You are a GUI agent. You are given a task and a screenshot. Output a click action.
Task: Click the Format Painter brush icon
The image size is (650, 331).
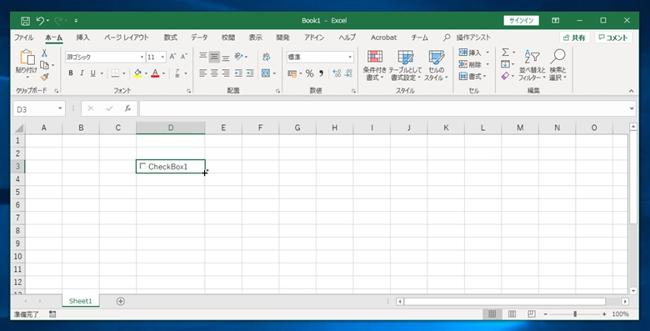44,77
